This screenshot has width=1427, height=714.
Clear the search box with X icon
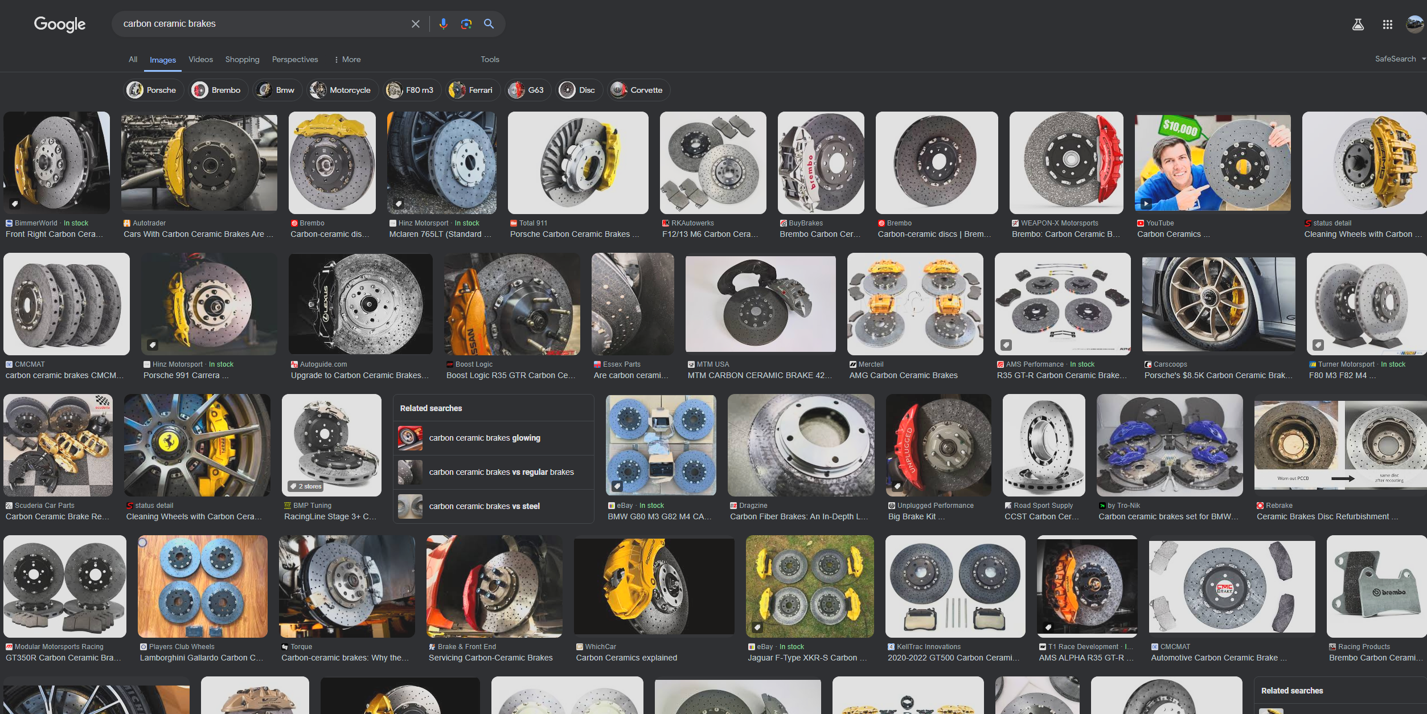[416, 24]
